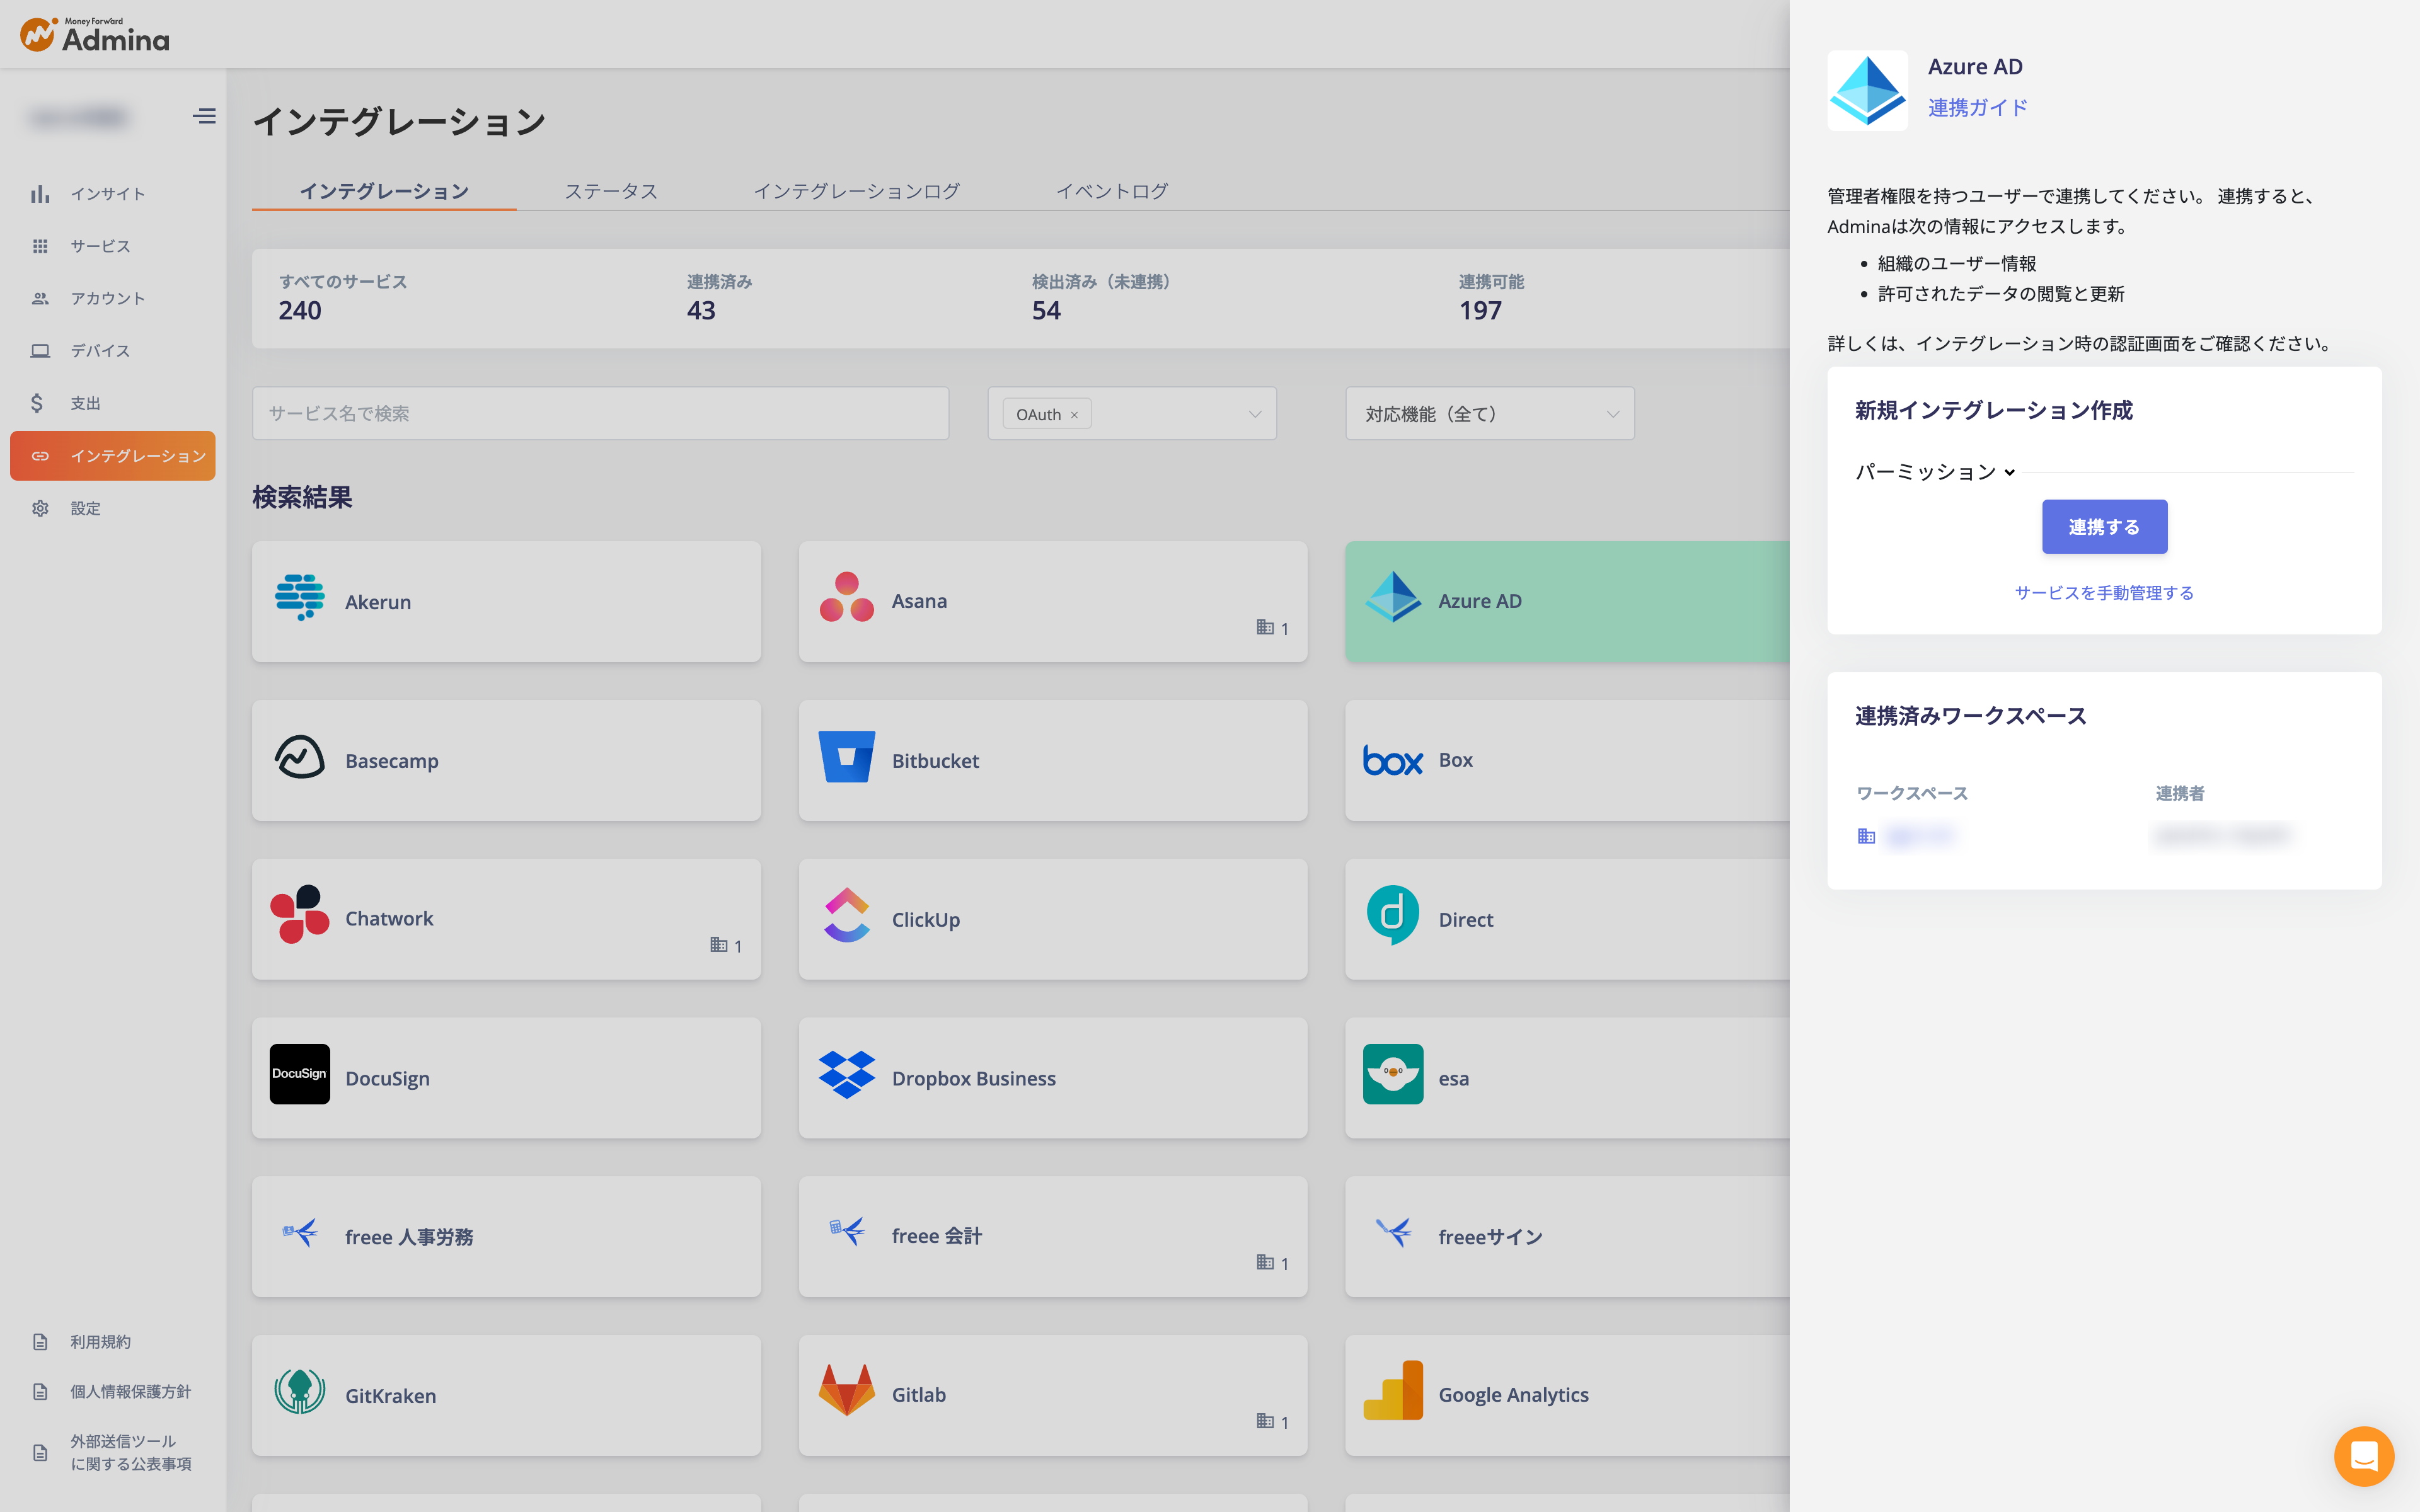Click the esa logo icon
The width and height of the screenshot is (2420, 1512).
pyautogui.click(x=1392, y=1074)
